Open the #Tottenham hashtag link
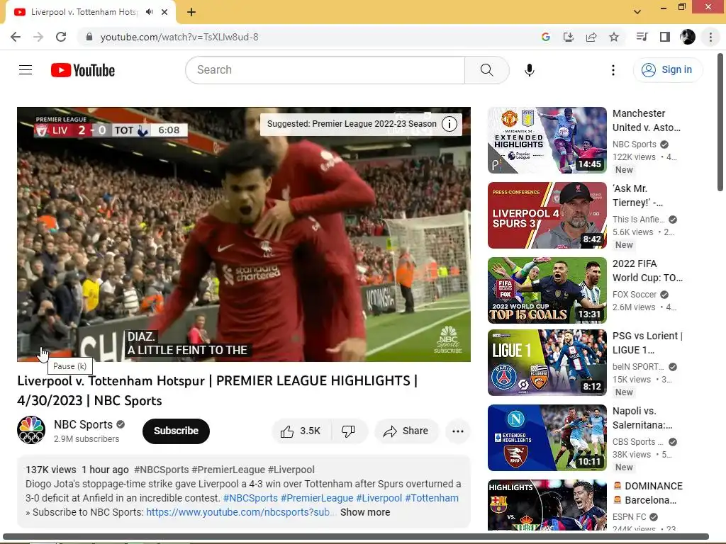The image size is (726, 544). 432,498
